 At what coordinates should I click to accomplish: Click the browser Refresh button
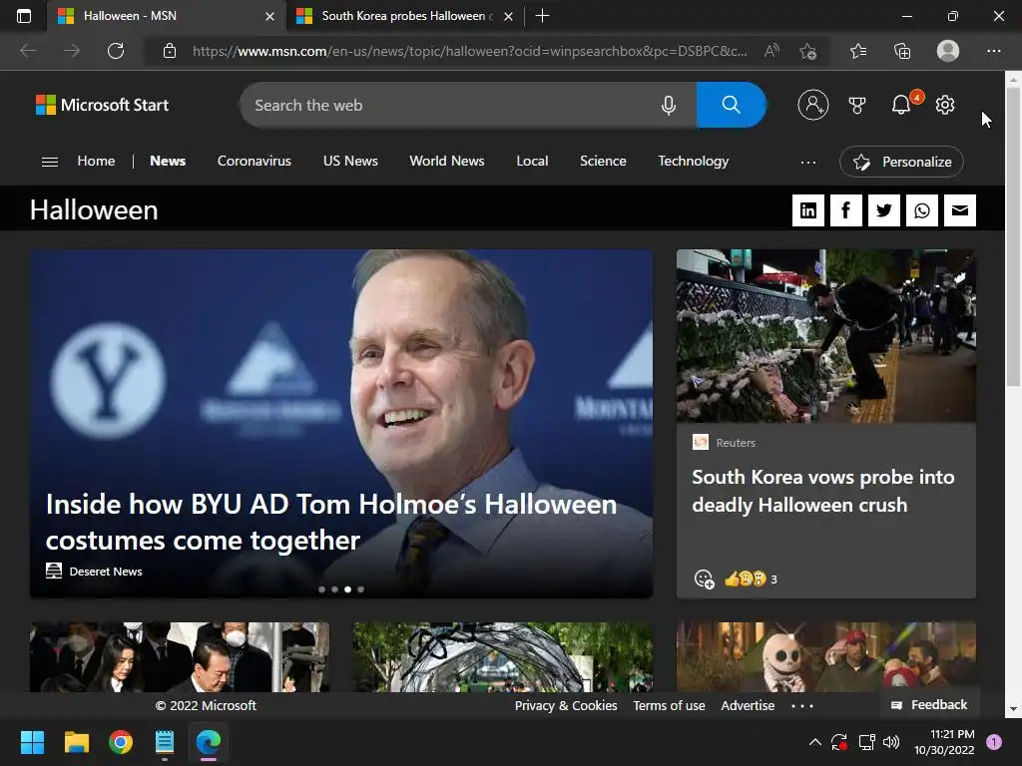[x=116, y=51]
